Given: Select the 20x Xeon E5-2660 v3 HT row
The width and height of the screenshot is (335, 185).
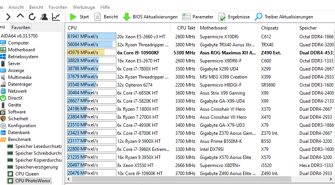Looking at the screenshot, I should [x=141, y=36].
